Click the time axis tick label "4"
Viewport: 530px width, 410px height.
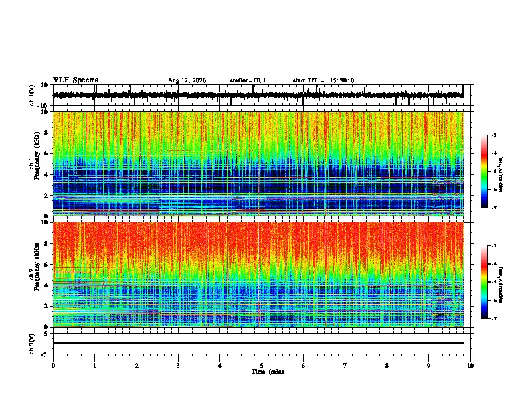pyautogui.click(x=220, y=366)
